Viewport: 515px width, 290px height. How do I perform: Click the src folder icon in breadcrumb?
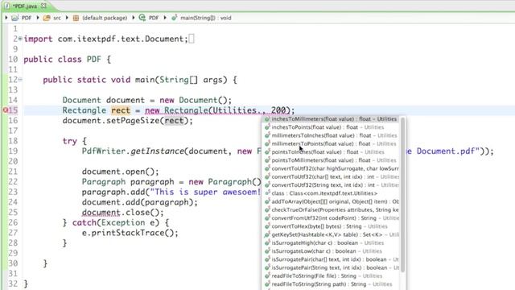tap(47, 18)
